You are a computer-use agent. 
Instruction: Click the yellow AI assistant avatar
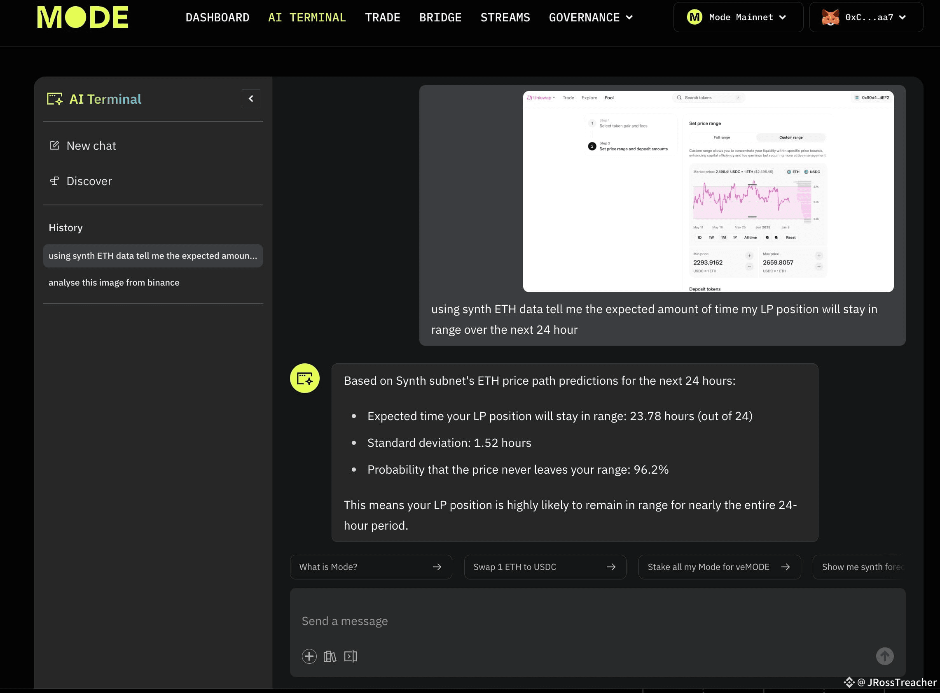[x=305, y=378]
